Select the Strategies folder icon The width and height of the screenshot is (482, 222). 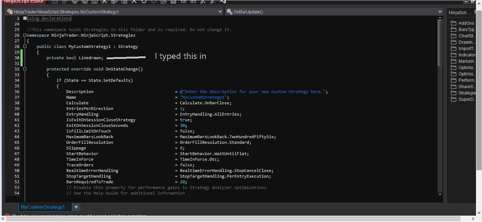point(454,93)
